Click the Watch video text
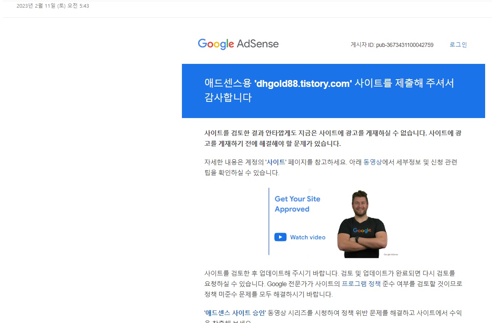Screen dimensions: 492x323 (x=308, y=237)
